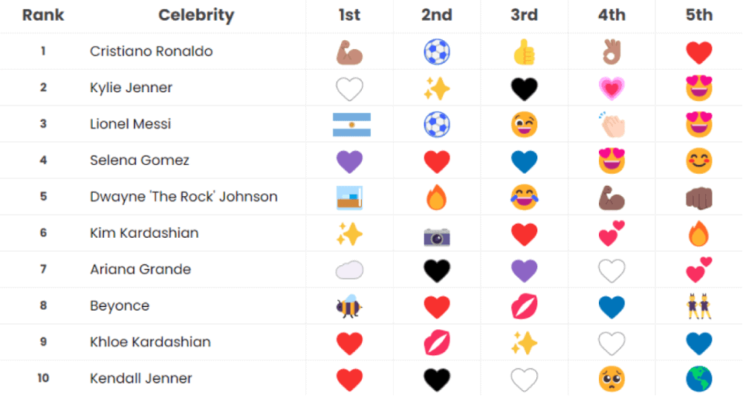Click the flexed biceps emoji in Cristiano Ronaldo's row
This screenshot has height=396, width=743.
pyautogui.click(x=349, y=52)
